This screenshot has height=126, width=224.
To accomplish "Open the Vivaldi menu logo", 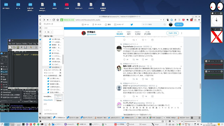I will (x=40, y=16).
